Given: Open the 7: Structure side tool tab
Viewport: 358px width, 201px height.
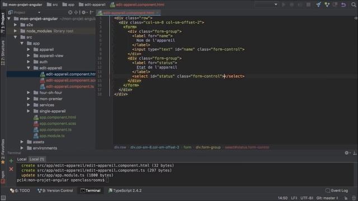Looking at the screenshot, I should click(3, 53).
